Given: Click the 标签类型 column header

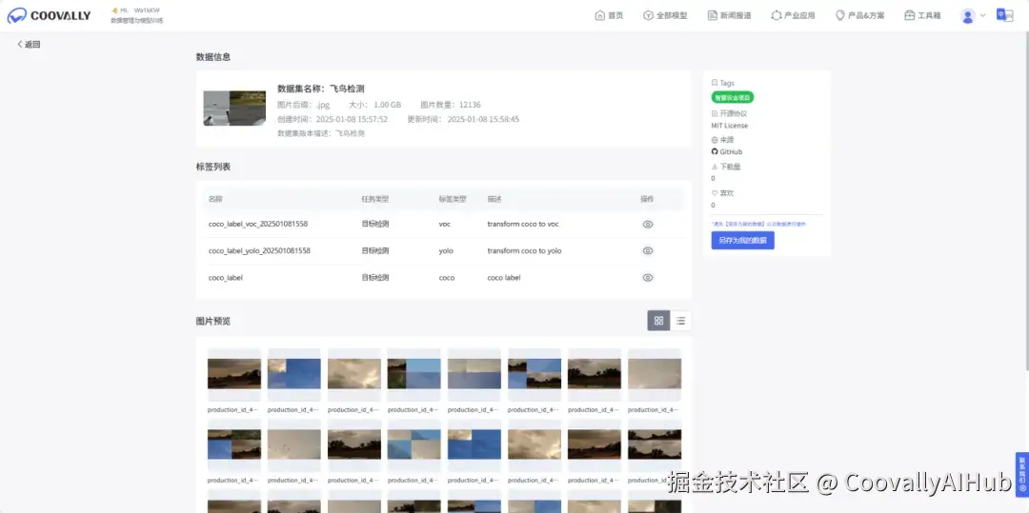Looking at the screenshot, I should [x=453, y=199].
